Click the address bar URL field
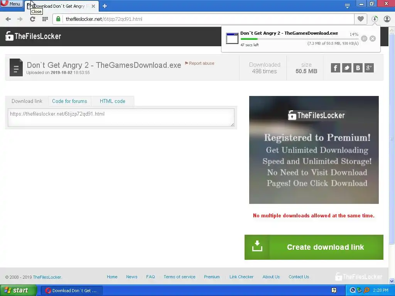This screenshot has width=395, height=296. 203,19
